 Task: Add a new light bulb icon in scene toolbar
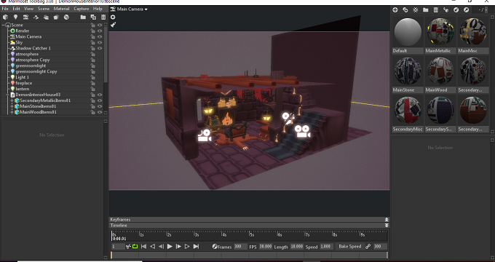[15, 17]
